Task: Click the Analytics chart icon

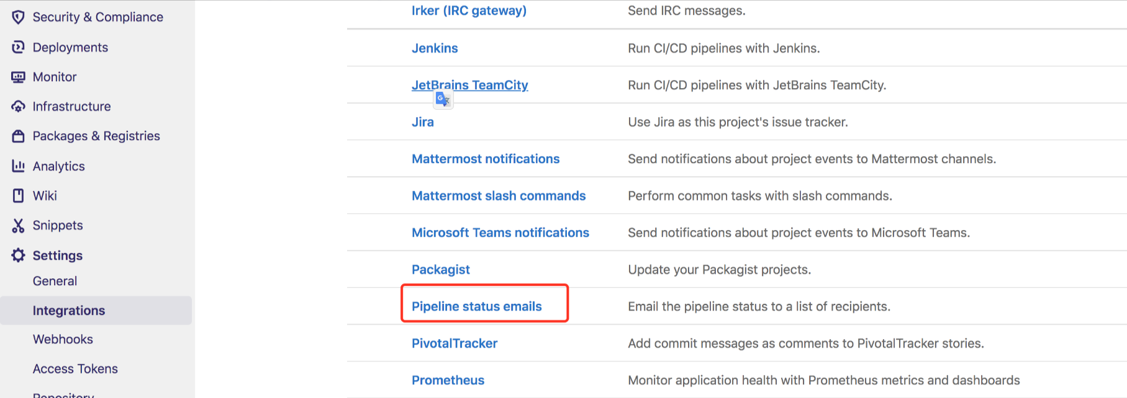Action: tap(18, 166)
